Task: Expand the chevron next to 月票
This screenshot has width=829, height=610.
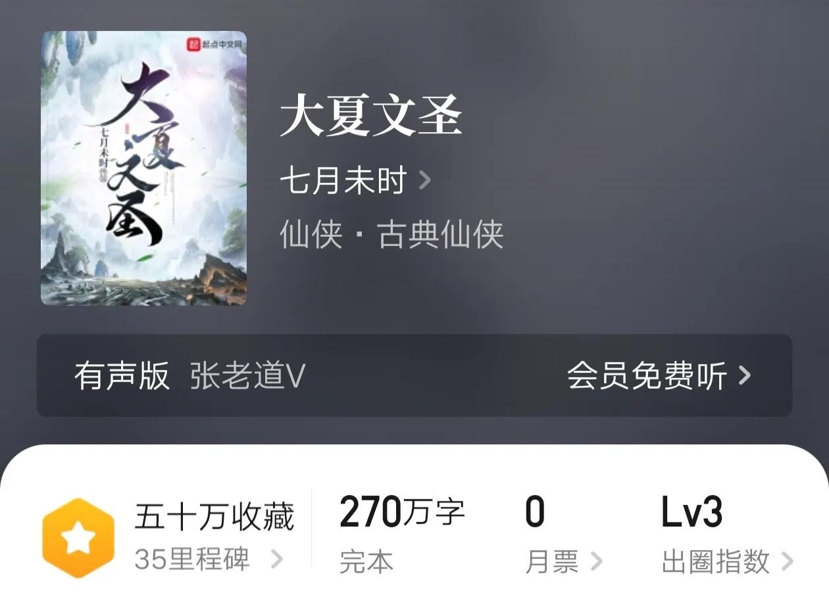Action: tap(596, 561)
